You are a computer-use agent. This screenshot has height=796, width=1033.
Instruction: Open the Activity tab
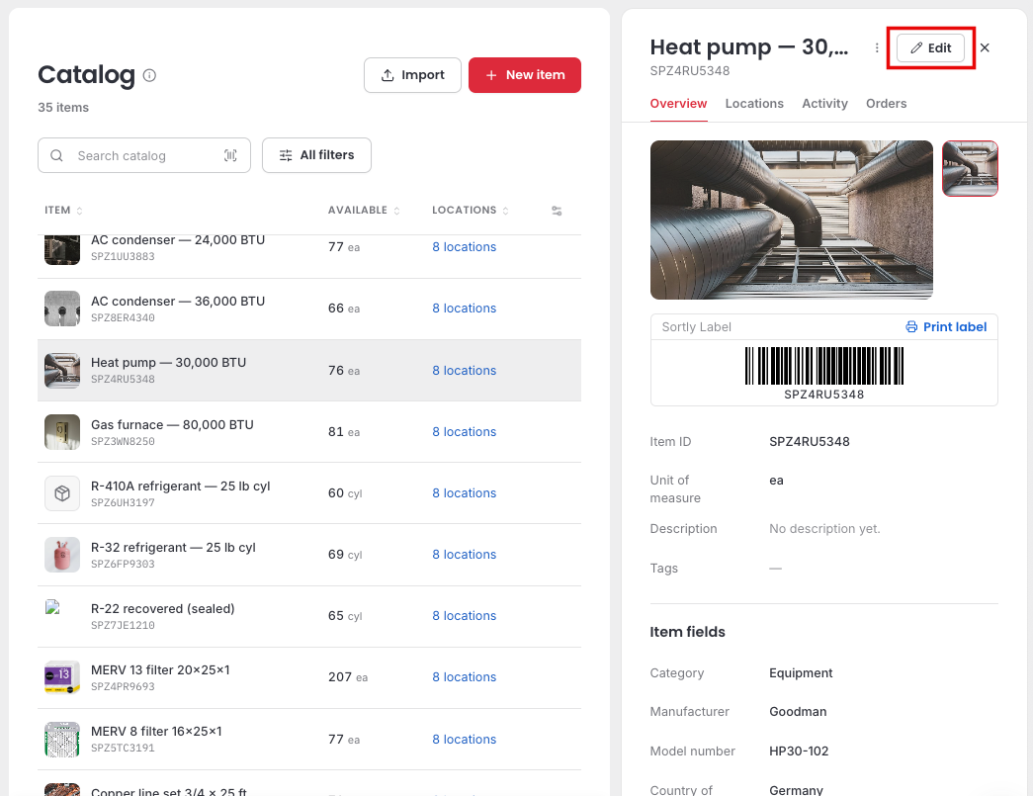824,104
